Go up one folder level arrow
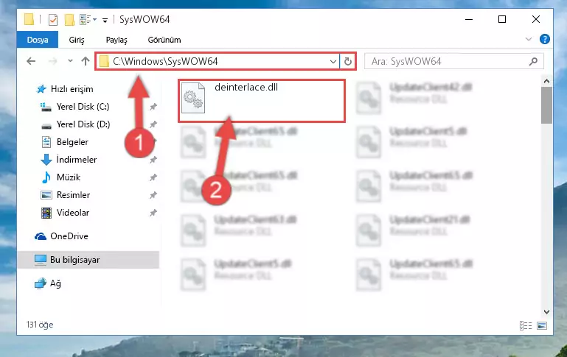 (x=86, y=61)
